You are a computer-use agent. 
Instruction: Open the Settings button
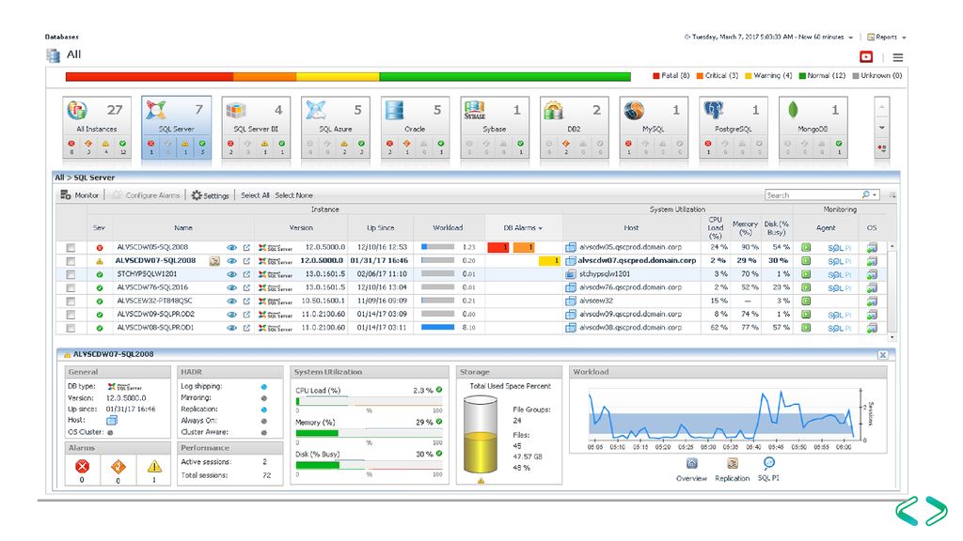(210, 195)
